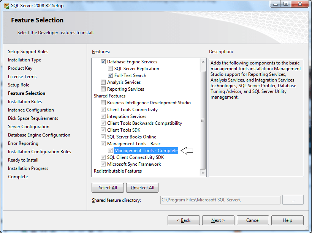Click Database Engine Configuration step
Screen dimensions: 312x234
(x=39, y=135)
